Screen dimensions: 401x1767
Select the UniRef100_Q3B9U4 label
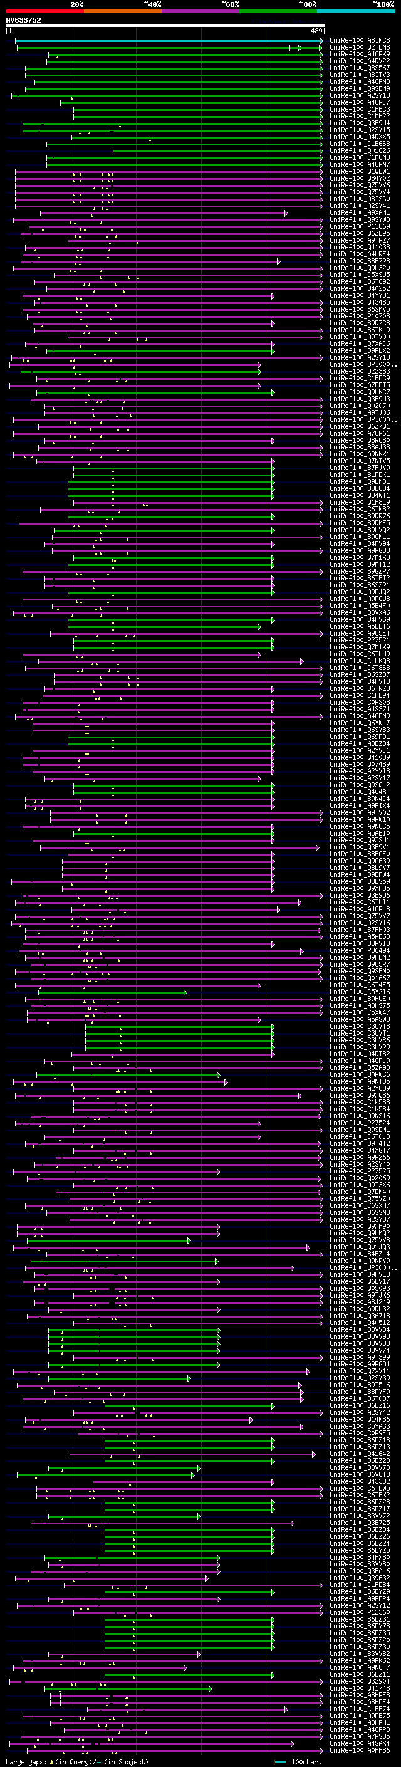[x=360, y=123]
